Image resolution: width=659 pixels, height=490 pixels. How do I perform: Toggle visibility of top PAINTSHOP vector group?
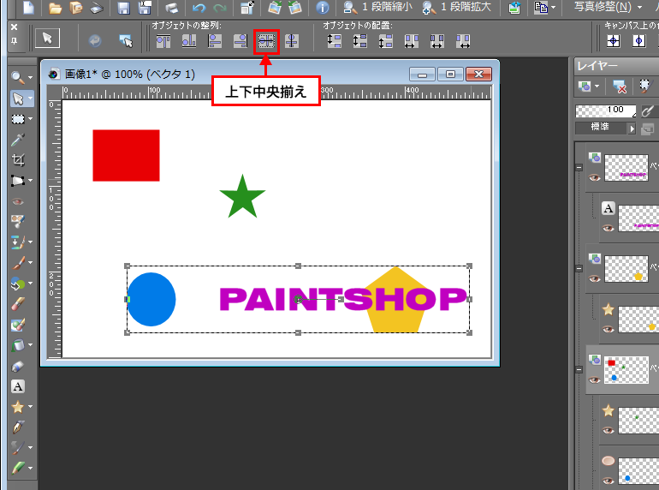point(594,177)
